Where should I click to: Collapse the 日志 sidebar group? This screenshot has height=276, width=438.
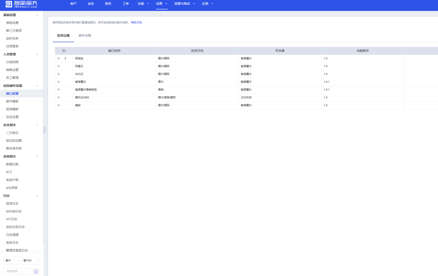point(37,196)
